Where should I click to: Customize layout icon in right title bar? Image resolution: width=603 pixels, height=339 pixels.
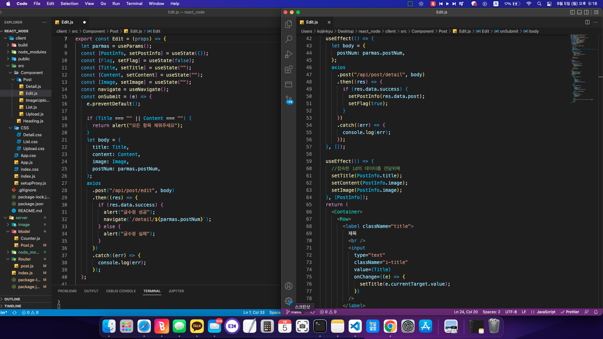click(596, 12)
